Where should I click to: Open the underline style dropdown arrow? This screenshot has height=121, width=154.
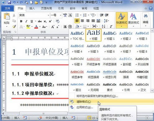point(35,21)
